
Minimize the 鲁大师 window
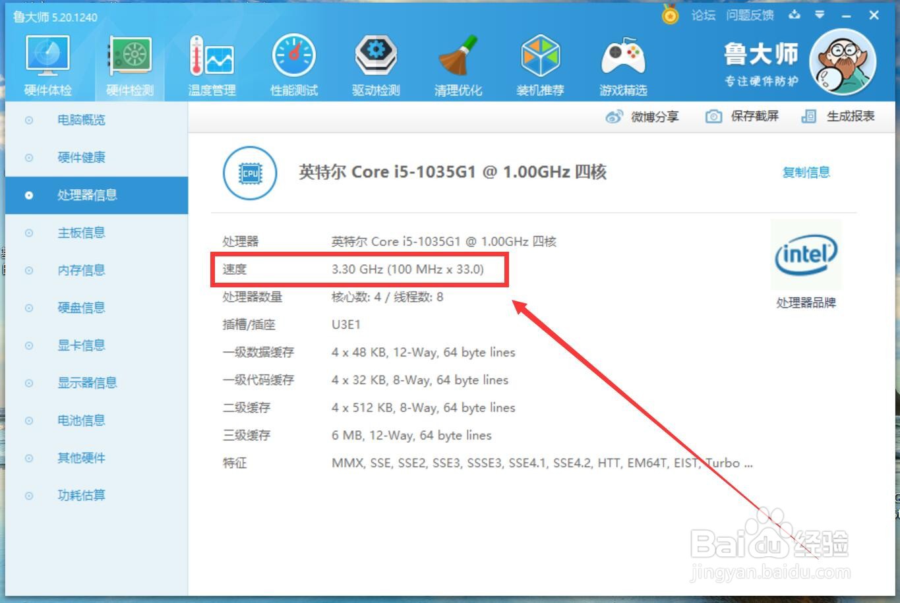(x=847, y=15)
